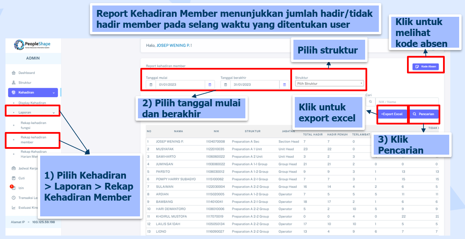Open the Pilih Struktur dropdown
465x239 pixels.
pyautogui.click(x=329, y=83)
